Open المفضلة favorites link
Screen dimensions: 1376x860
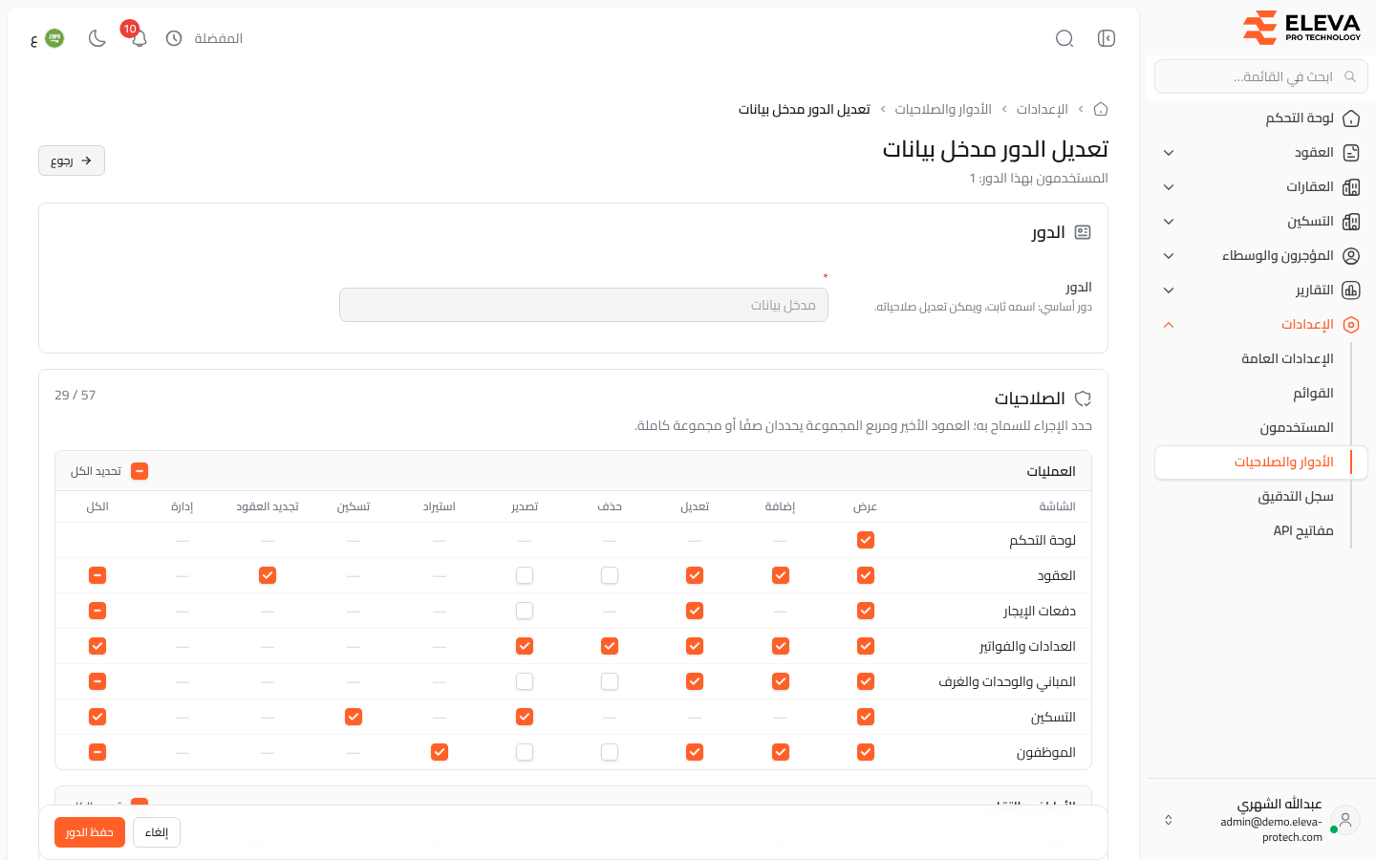(219, 38)
